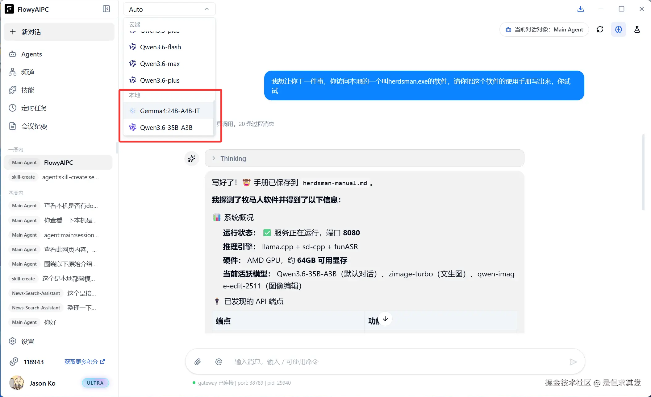Select Gemma4:24B-A4B-IT local model
Viewport: 651px width, 397px height.
coord(169,111)
